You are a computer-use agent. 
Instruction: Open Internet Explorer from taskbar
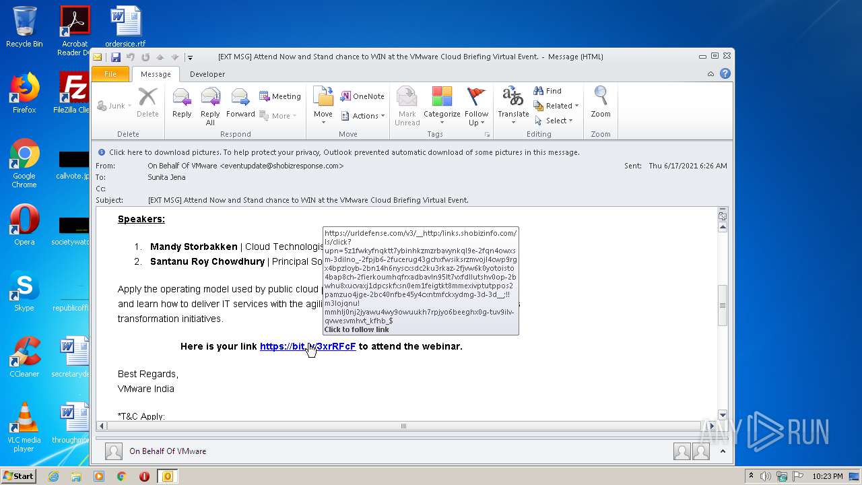click(53, 476)
